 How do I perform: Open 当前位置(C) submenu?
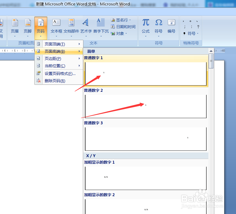[59, 66]
